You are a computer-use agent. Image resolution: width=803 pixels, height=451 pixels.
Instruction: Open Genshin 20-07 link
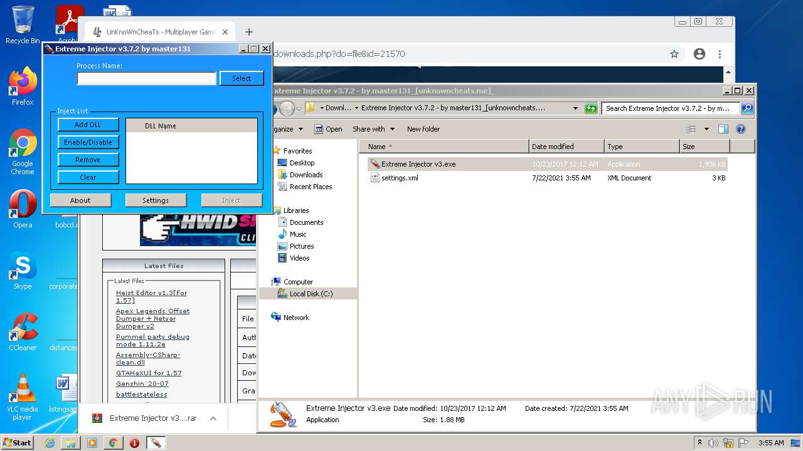tap(142, 383)
